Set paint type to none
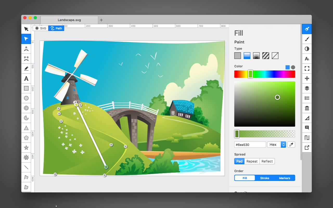This screenshot has height=208, width=333. 275,56
